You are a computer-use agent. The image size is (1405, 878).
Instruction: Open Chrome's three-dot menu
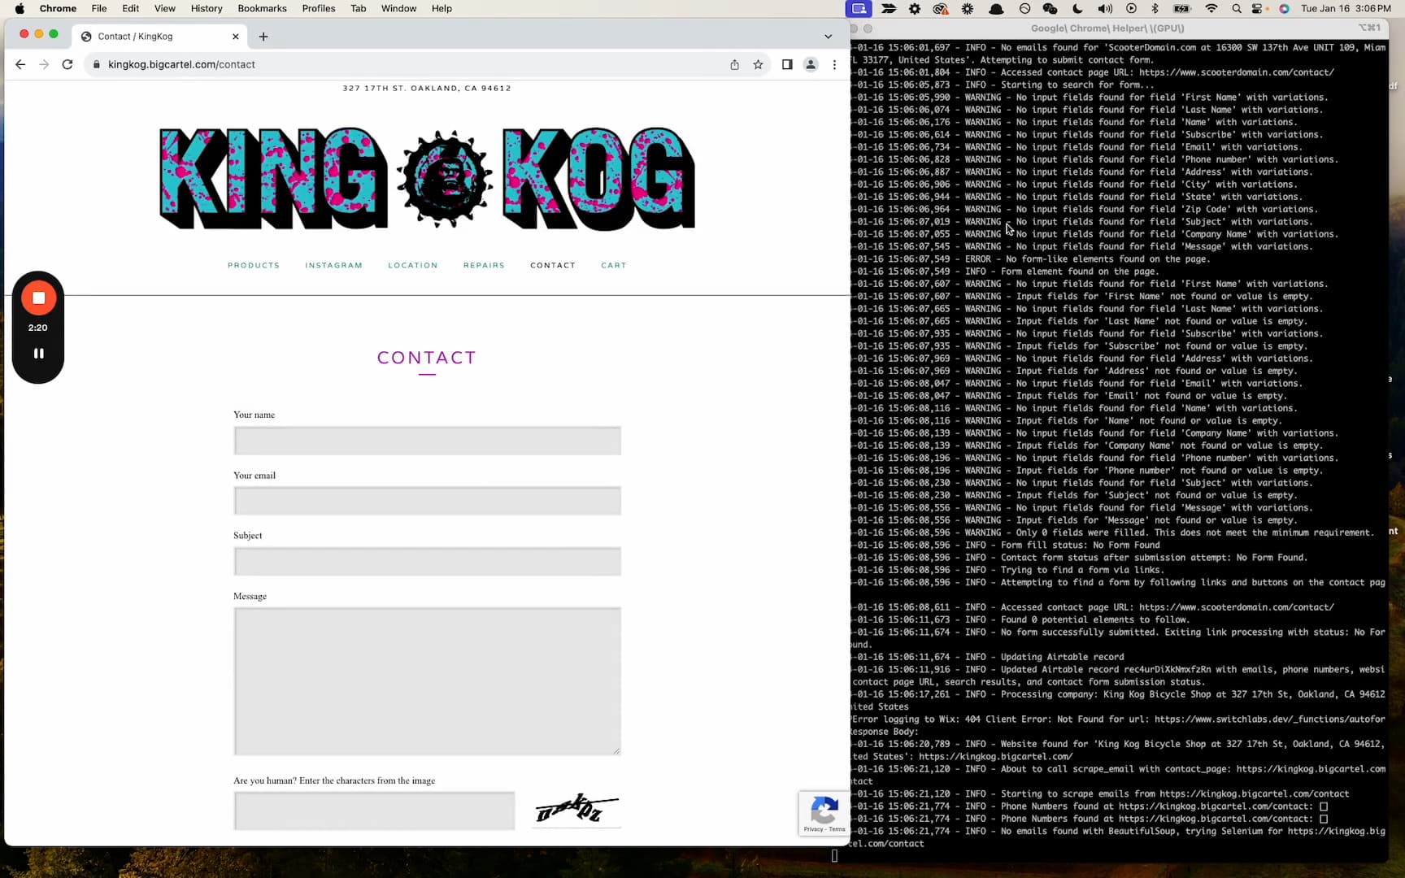pyautogui.click(x=834, y=64)
